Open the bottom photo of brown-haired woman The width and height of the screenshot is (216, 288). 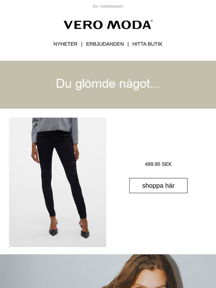[x=108, y=271]
